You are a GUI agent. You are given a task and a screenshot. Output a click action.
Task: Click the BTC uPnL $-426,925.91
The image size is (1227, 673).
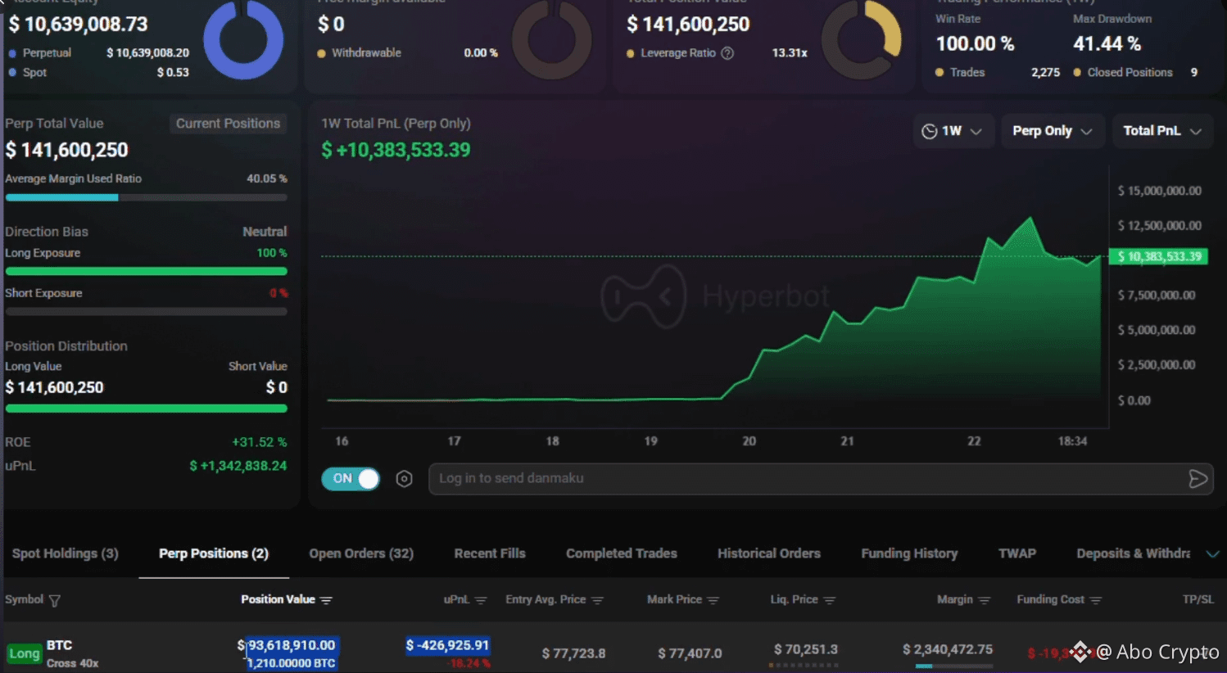tap(447, 646)
